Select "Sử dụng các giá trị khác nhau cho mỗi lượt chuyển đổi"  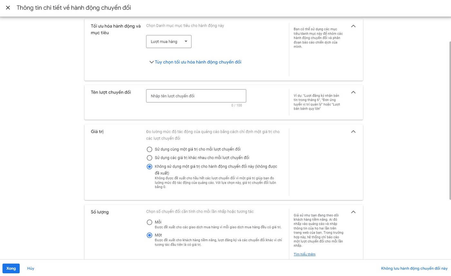point(149,158)
